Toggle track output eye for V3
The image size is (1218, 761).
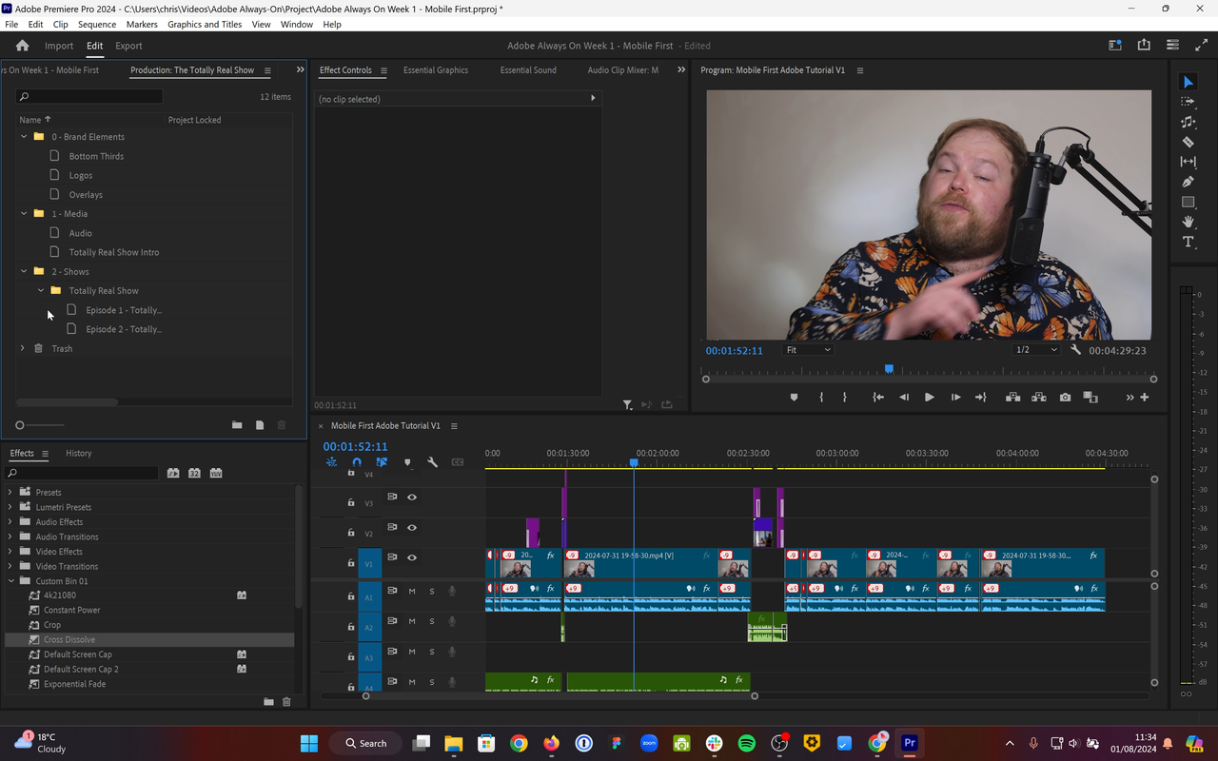click(412, 497)
